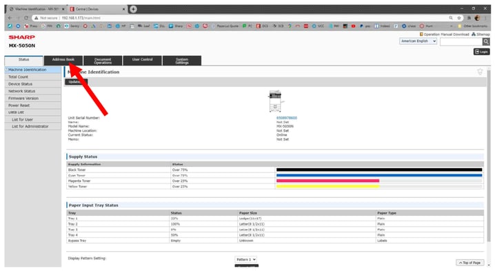The width and height of the screenshot is (495, 271).
Task: Open the Address Book tab
Action: pyautogui.click(x=63, y=60)
